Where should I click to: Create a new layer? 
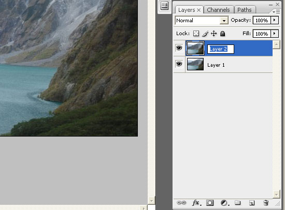(x=252, y=203)
